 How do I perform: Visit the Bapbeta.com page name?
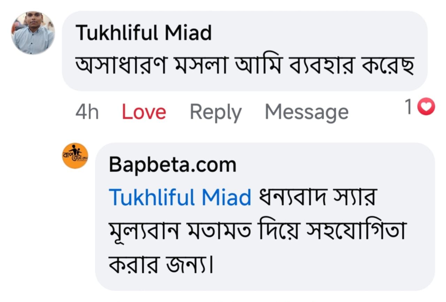pos(172,165)
